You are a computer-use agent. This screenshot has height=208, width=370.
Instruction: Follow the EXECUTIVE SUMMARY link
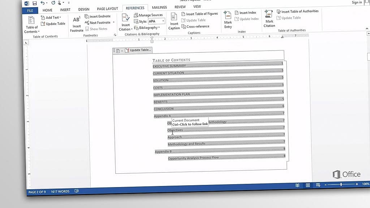169,66
